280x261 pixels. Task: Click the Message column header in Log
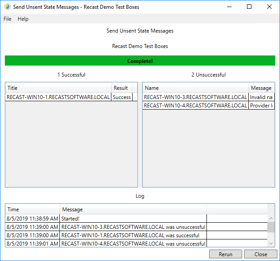click(133, 209)
